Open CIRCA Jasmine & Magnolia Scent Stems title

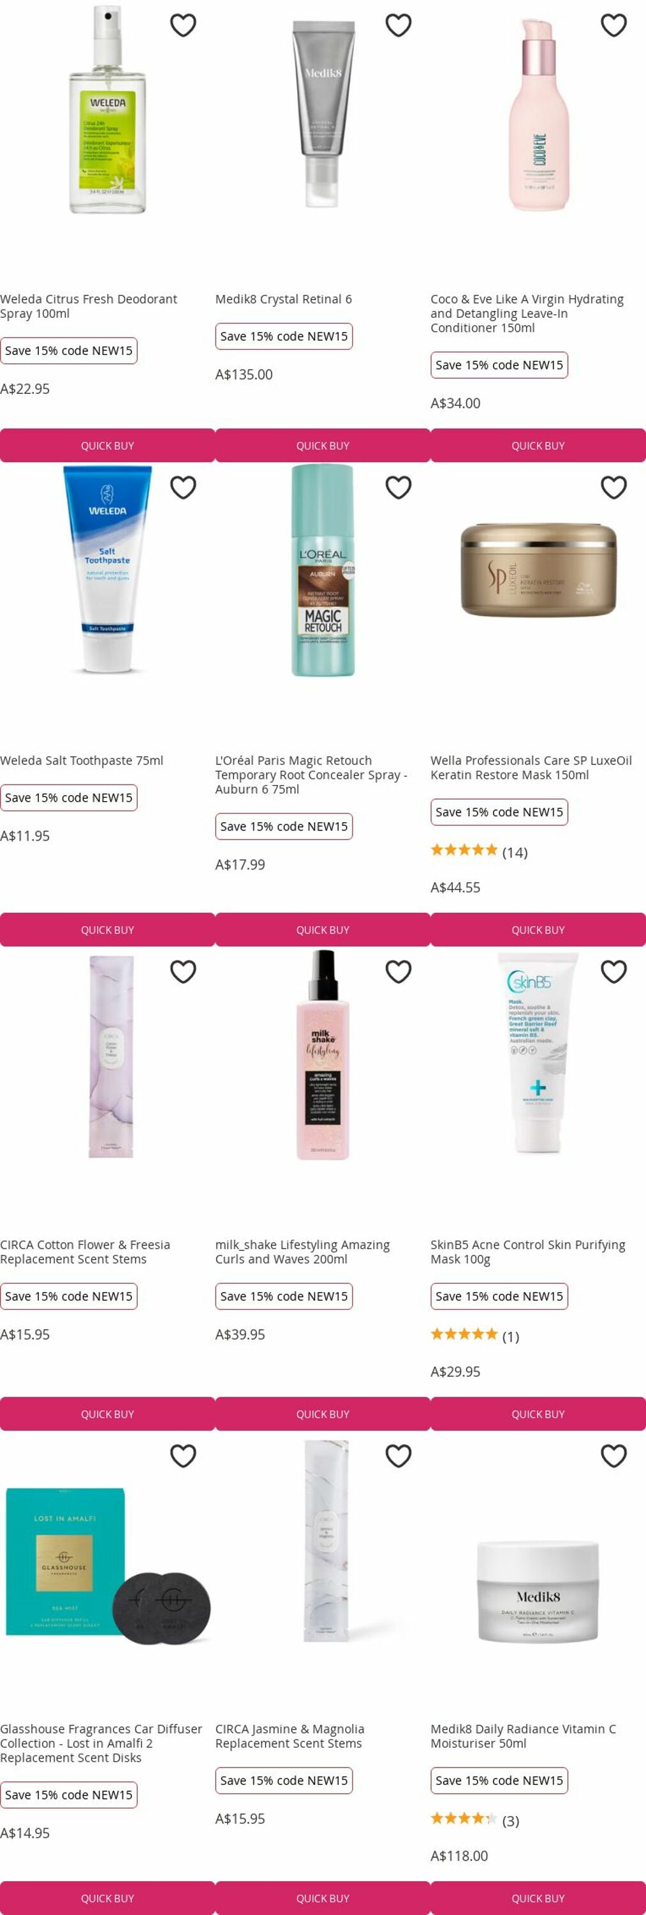pos(290,1736)
